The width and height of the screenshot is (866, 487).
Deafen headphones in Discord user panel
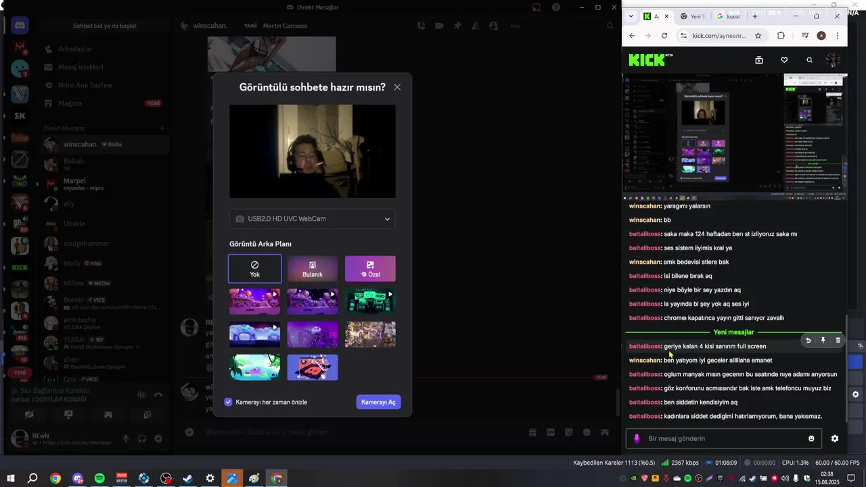[x=142, y=438]
